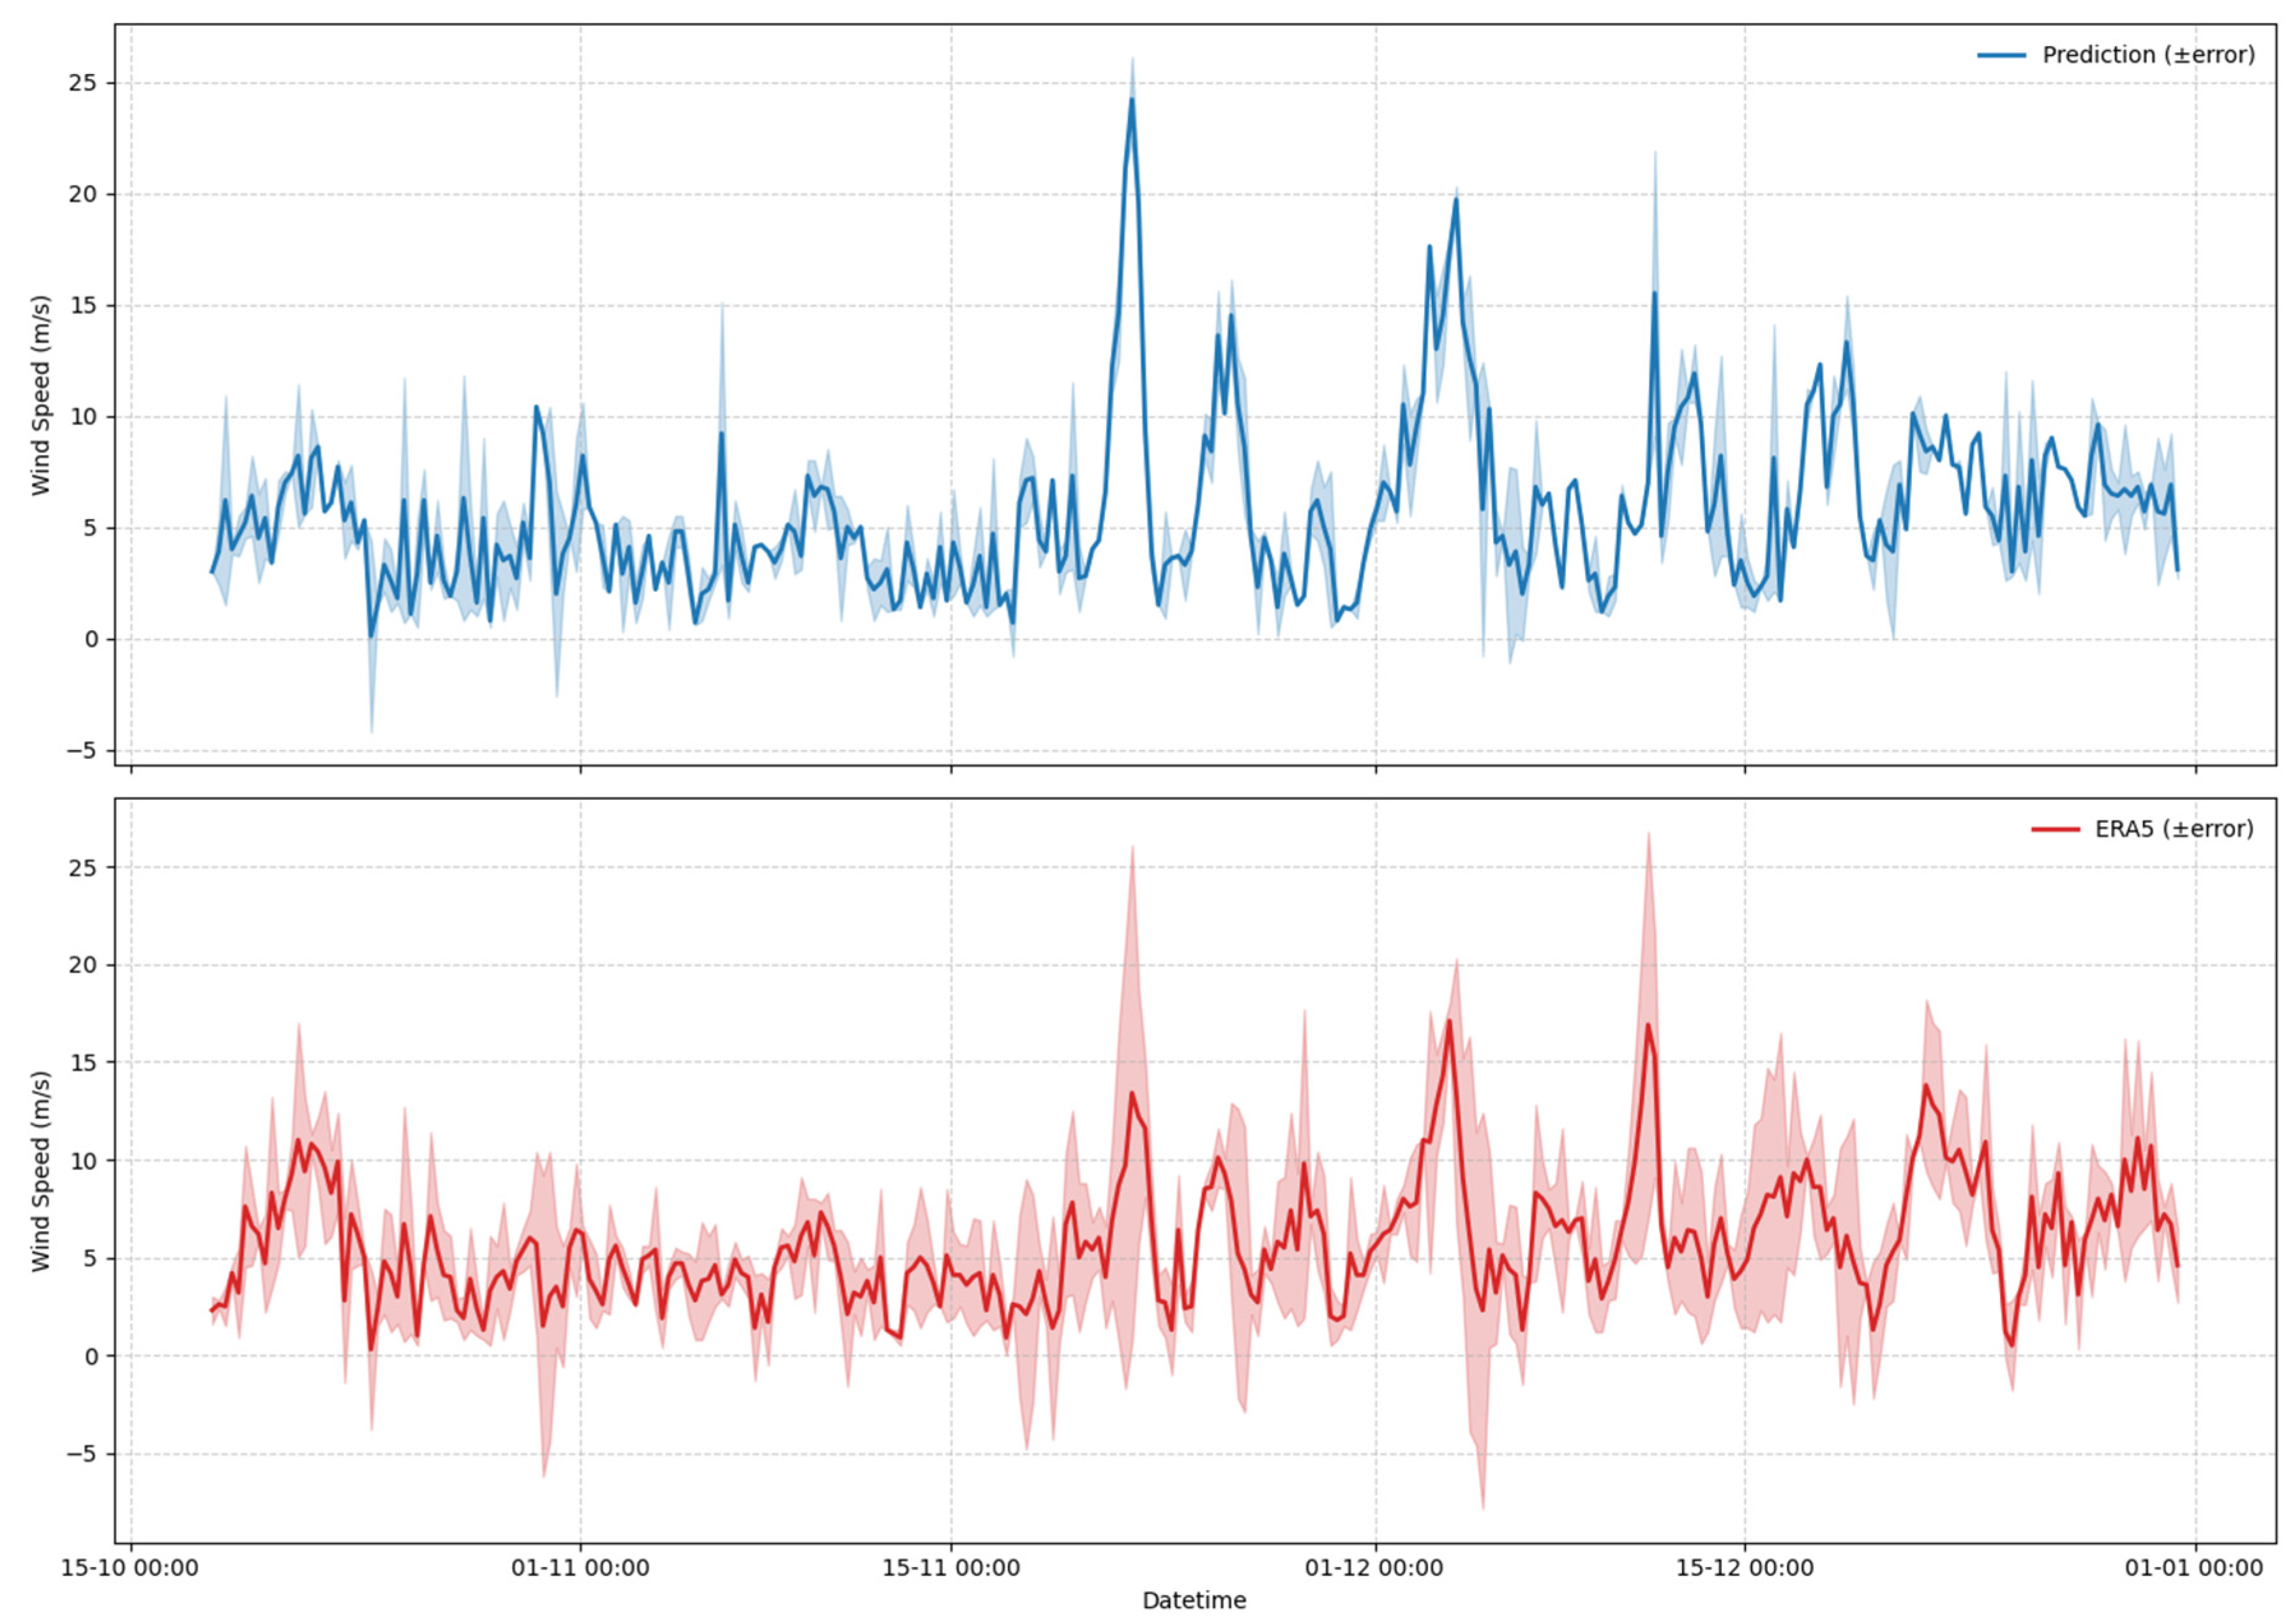Click the '01-01 00:00' x-axis tick label
The image size is (2293, 1624).
pos(2194,1567)
